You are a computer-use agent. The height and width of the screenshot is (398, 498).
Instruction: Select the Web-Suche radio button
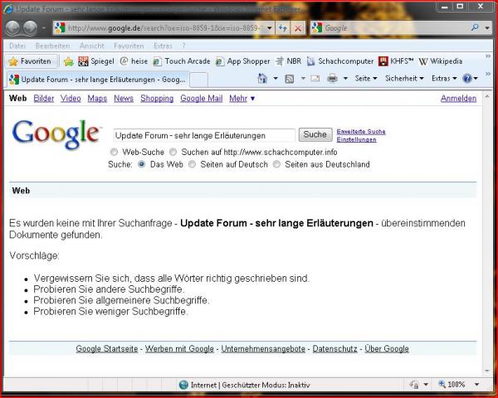(x=115, y=153)
